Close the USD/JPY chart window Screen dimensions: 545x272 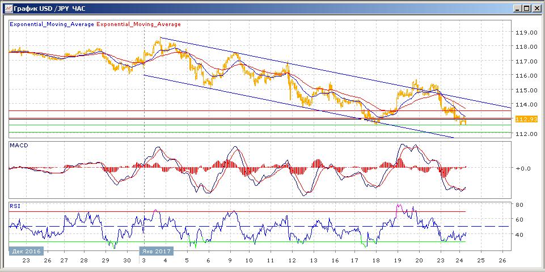click(536, 8)
